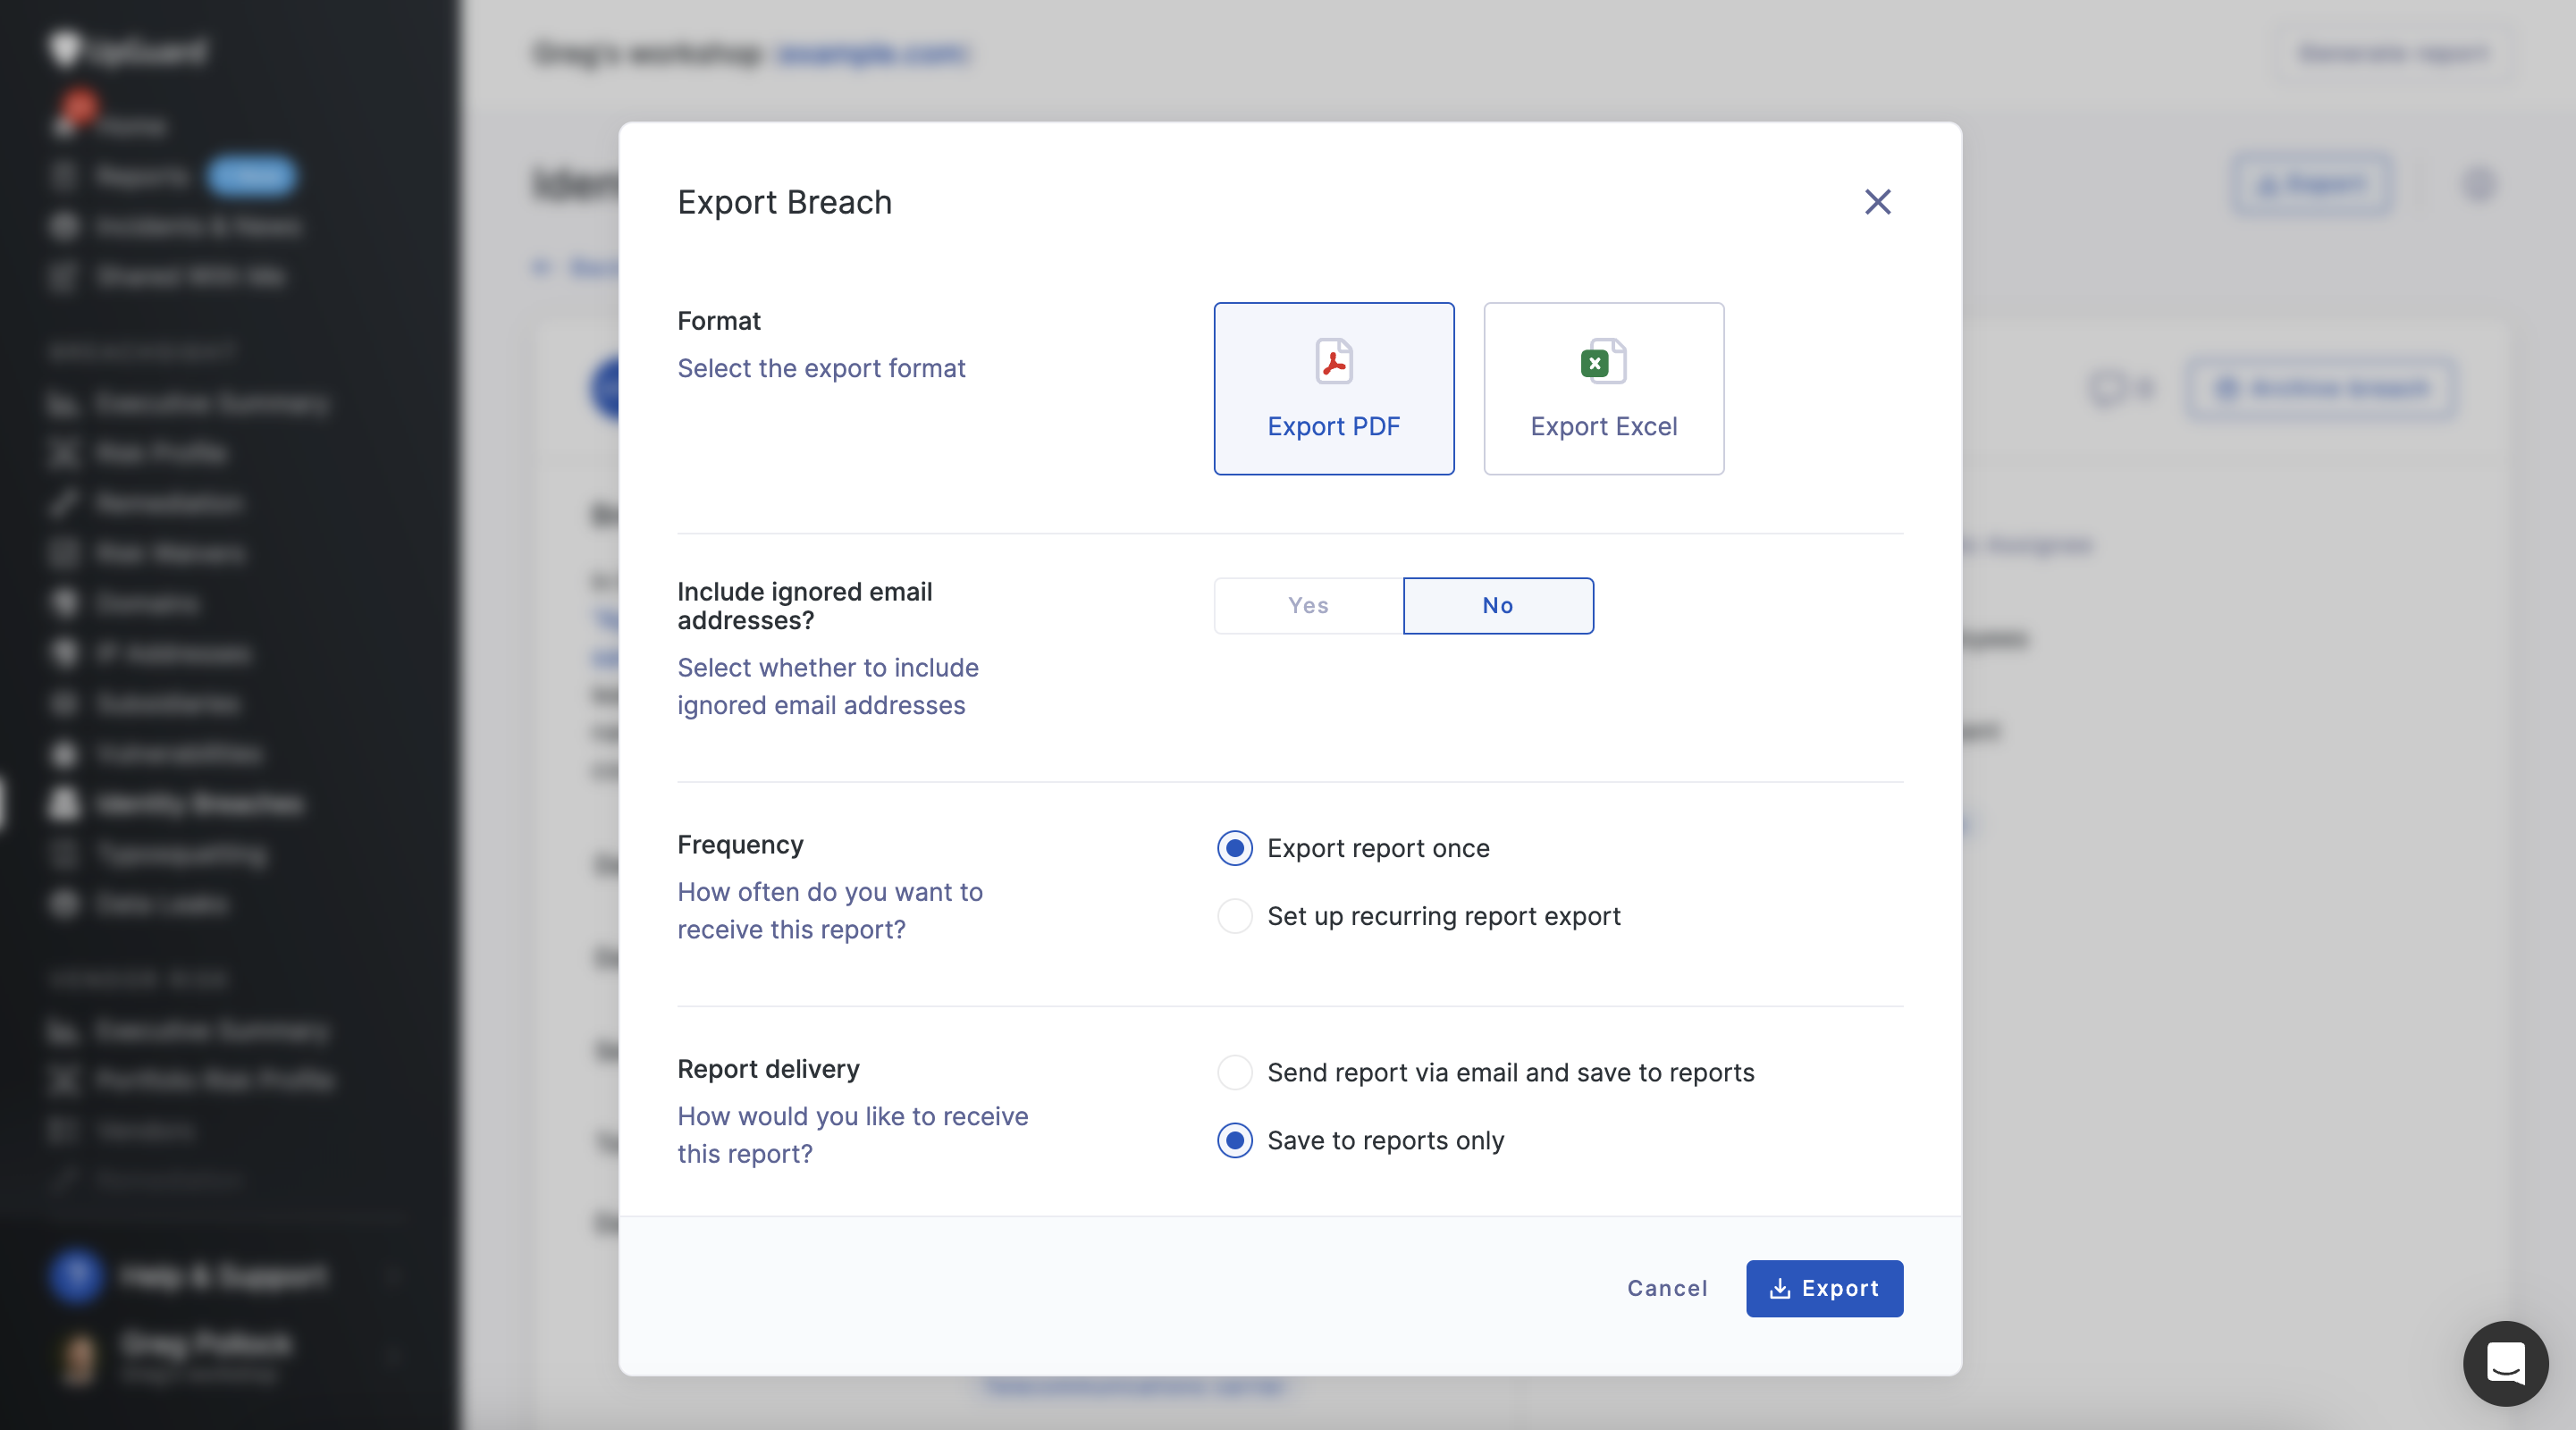Choose No for ignored email addresses
The image size is (2576, 1430).
[x=1498, y=605]
